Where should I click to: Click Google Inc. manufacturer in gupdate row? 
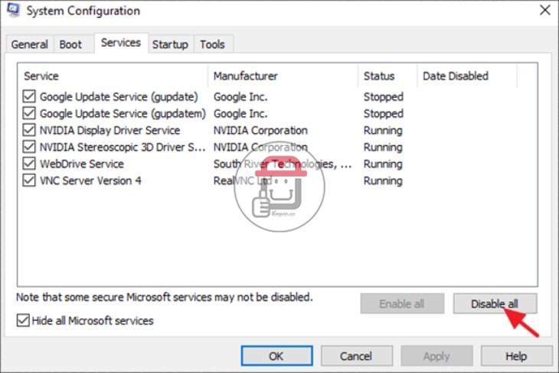240,97
